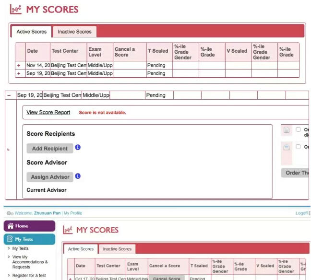Click the lower table's Date column header
Image resolution: width=311 pixels, height=280 pixels.
pos(84,266)
